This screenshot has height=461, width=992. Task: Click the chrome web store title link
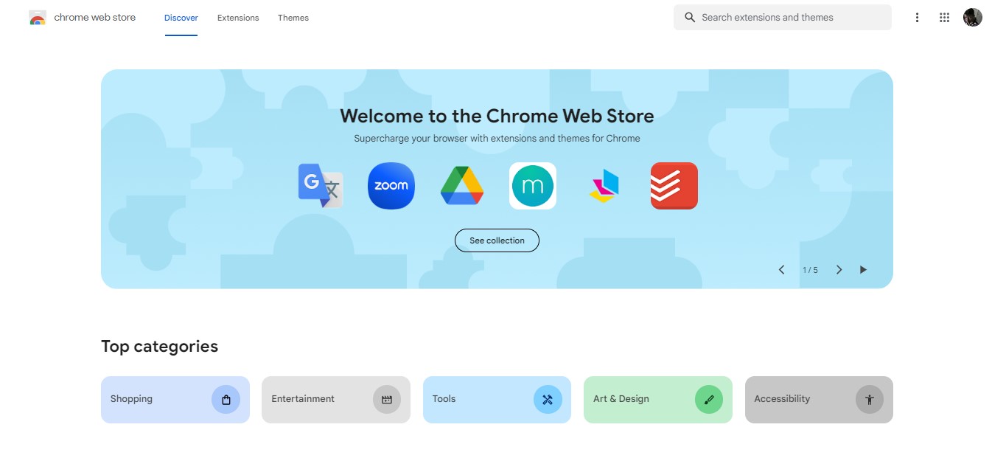[x=95, y=18]
